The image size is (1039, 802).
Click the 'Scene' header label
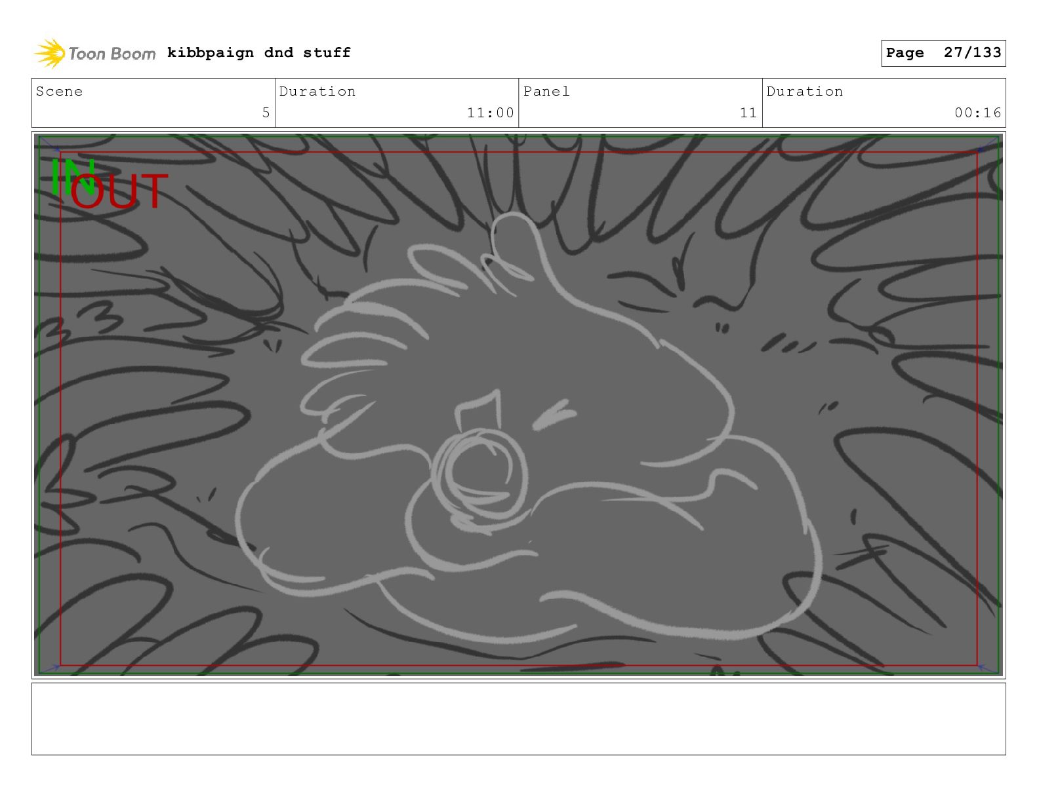point(60,91)
